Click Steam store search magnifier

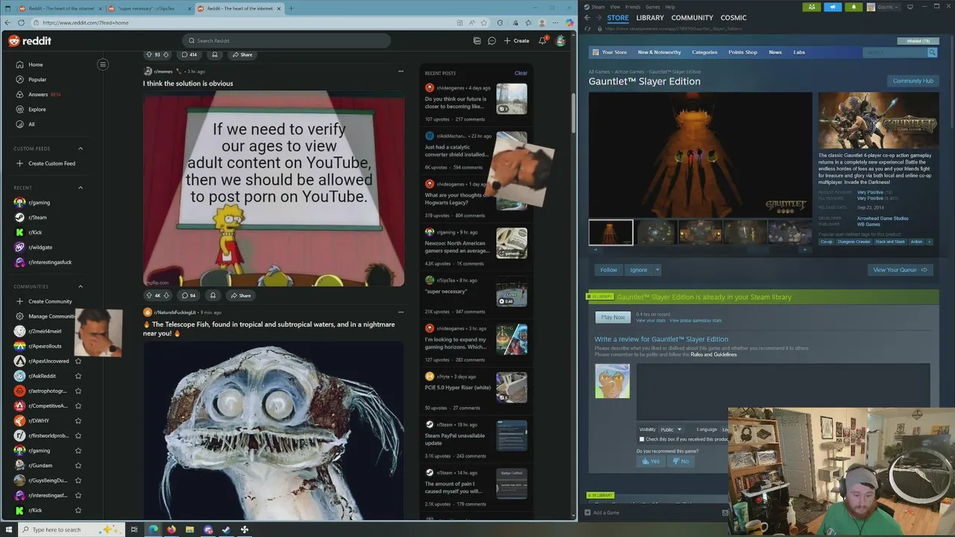click(932, 52)
